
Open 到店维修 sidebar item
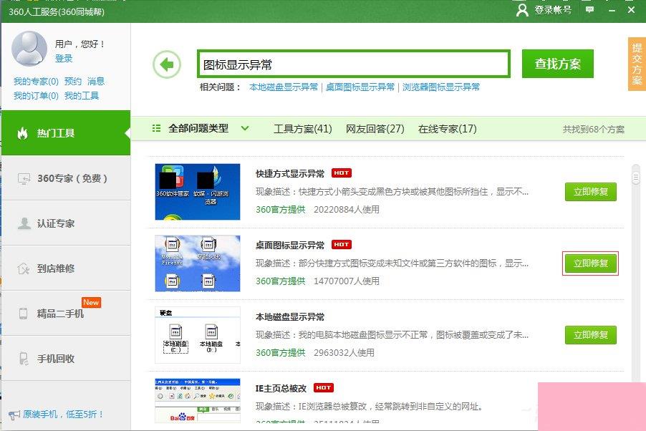(66, 268)
